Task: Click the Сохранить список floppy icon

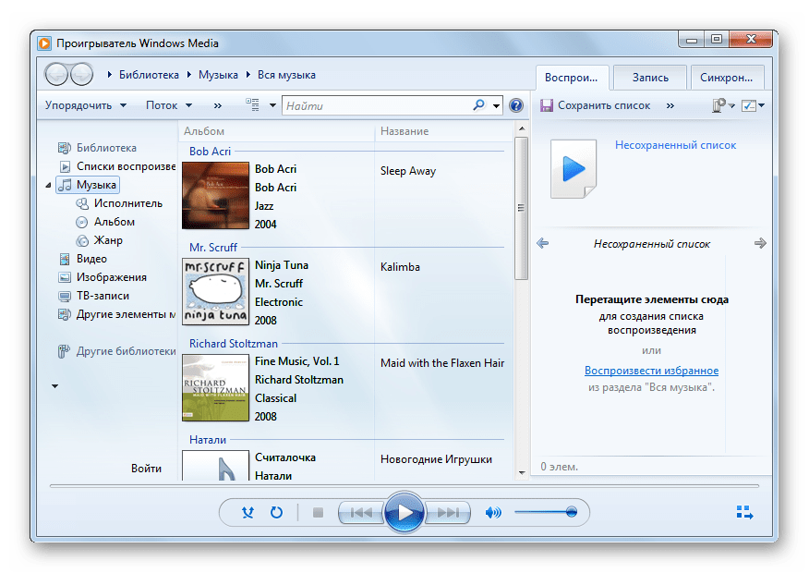Action: [x=547, y=105]
